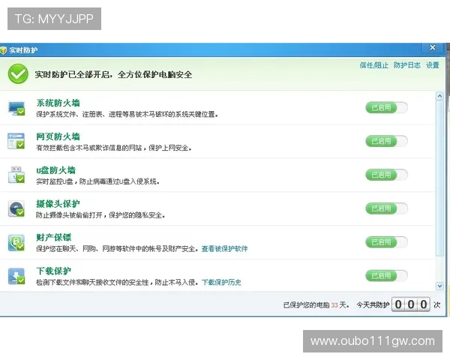Viewport: 450px width, 360px height.
Task: Switch off 财产保镖 protection
Action: pos(386,242)
